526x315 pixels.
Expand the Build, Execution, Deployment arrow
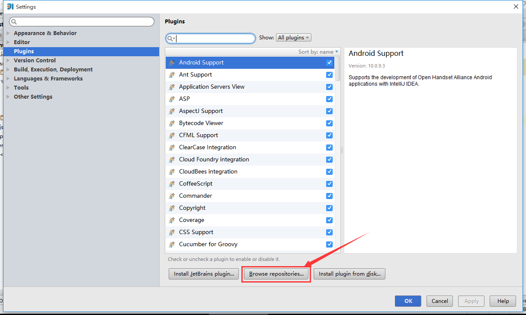coord(8,70)
